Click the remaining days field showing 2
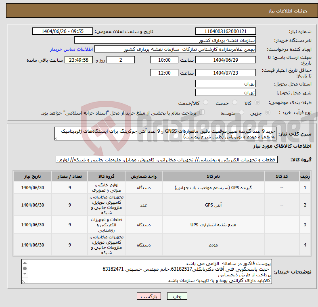The height and width of the screenshot is (307, 318). click(121, 60)
